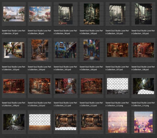Select thumbnail of Collection_100.psd
This screenshot has height=138, width=157.
92,14
